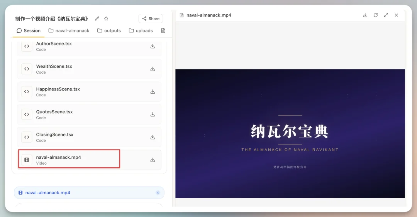
Task: Rename session with the pencil edit icon
Action: click(97, 19)
